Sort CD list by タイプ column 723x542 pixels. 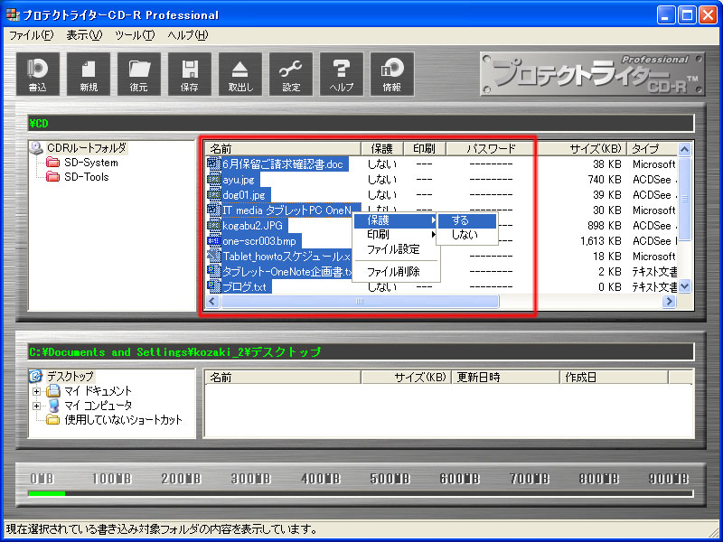[x=653, y=148]
